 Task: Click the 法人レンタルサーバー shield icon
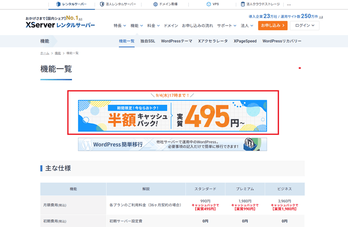(102, 4)
